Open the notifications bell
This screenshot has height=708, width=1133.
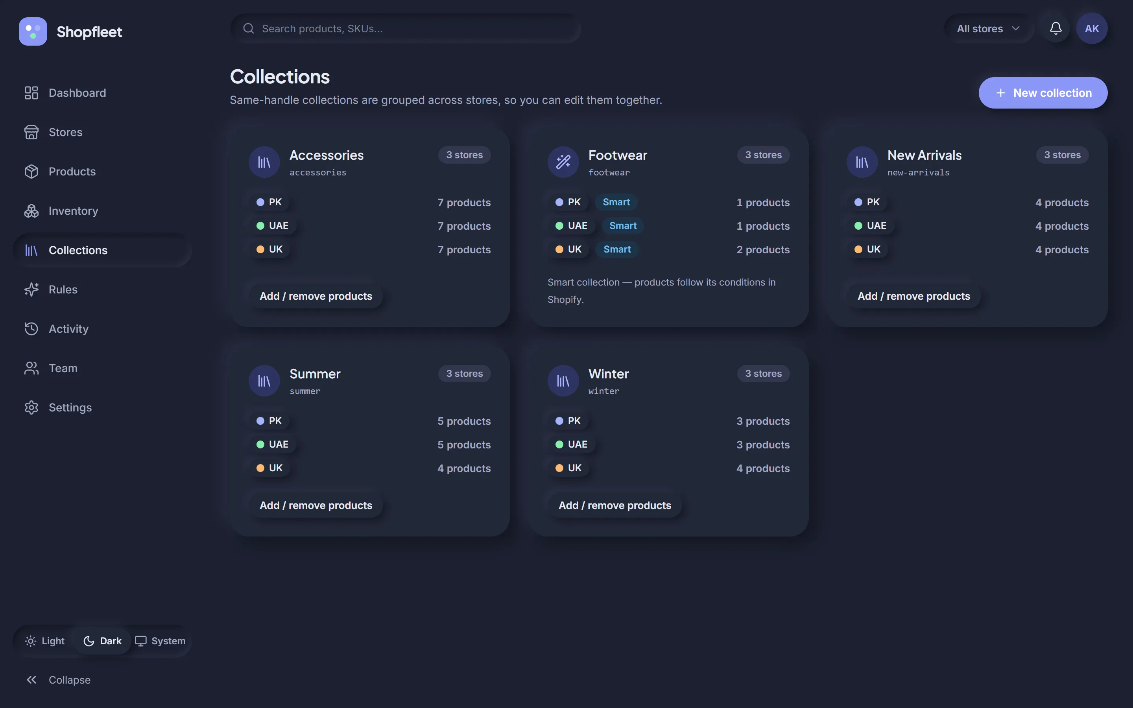click(x=1055, y=29)
